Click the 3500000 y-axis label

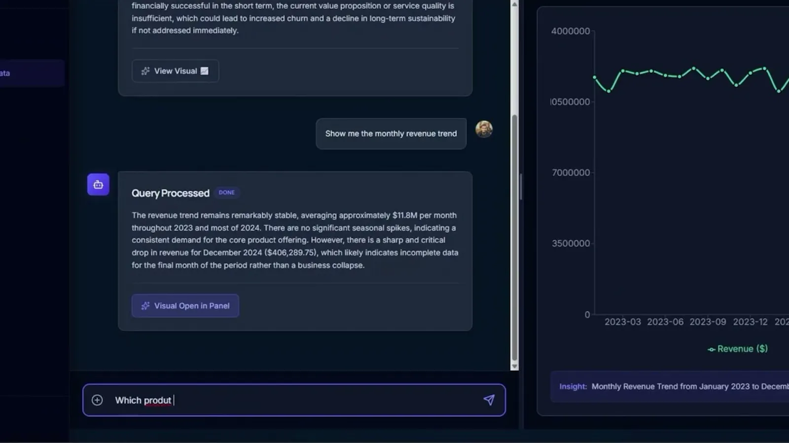click(571, 244)
